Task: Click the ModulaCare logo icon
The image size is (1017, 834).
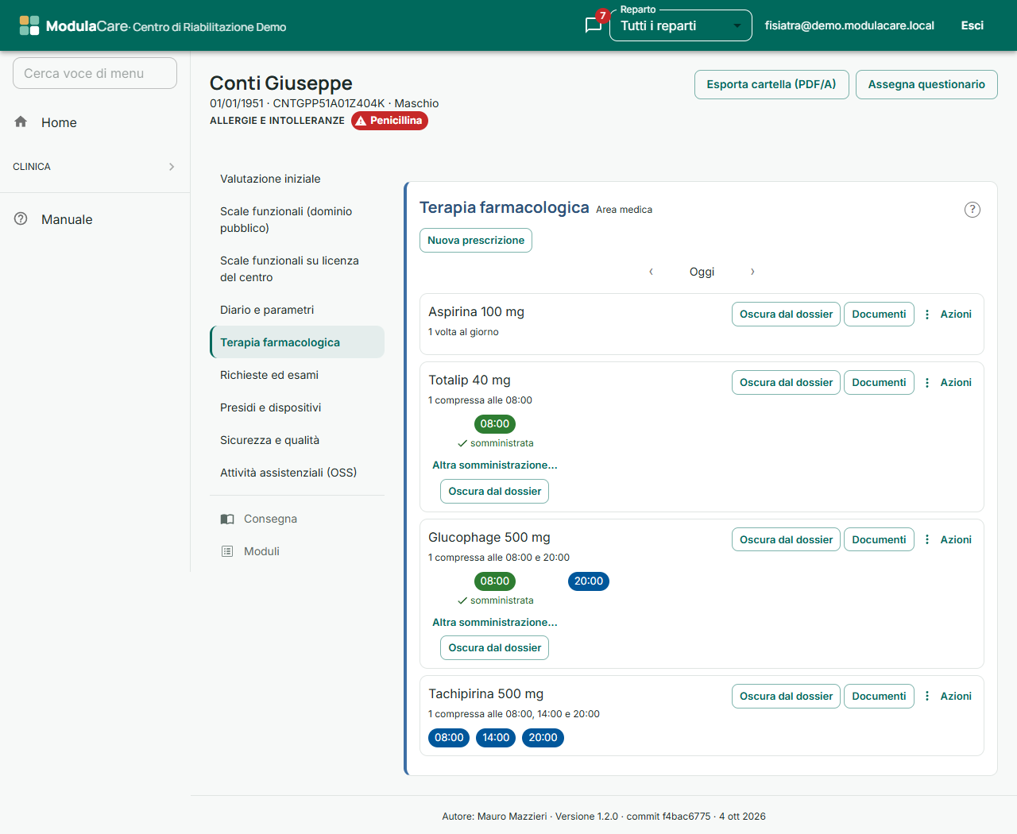Action: pos(29,25)
